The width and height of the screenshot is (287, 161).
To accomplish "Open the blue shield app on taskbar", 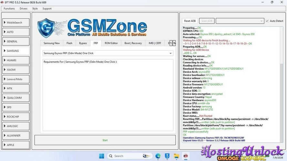I will (x=167, y=156).
